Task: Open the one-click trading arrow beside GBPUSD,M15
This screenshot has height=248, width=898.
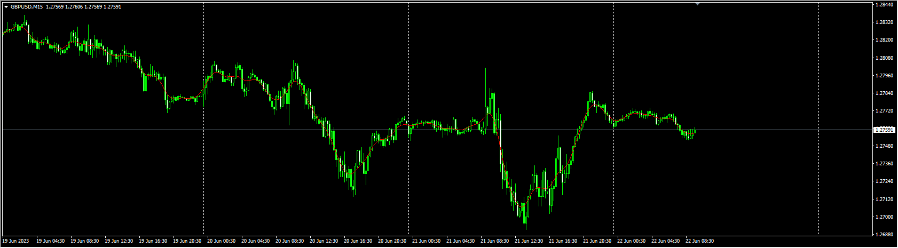Action: point(6,6)
